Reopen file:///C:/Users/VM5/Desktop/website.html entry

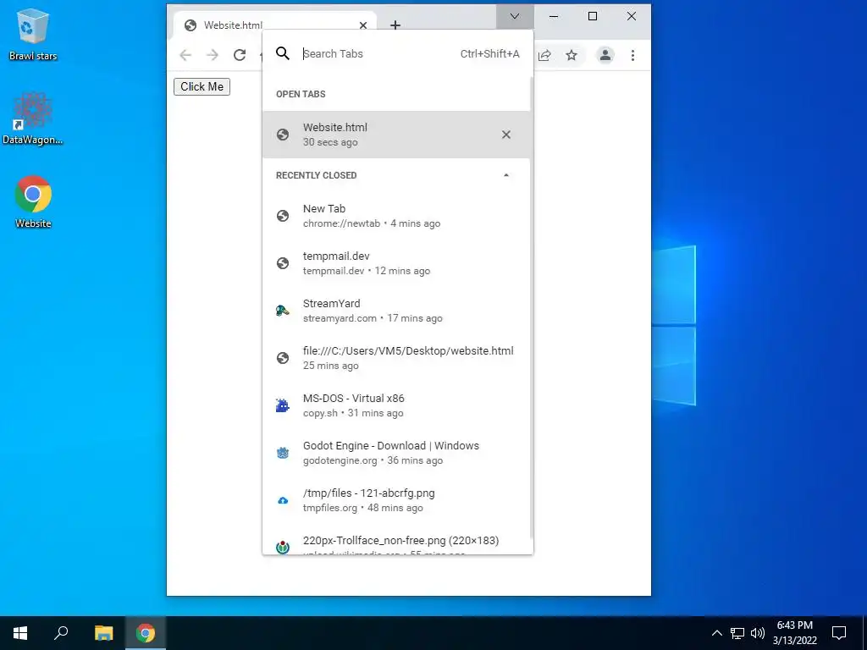(x=396, y=358)
